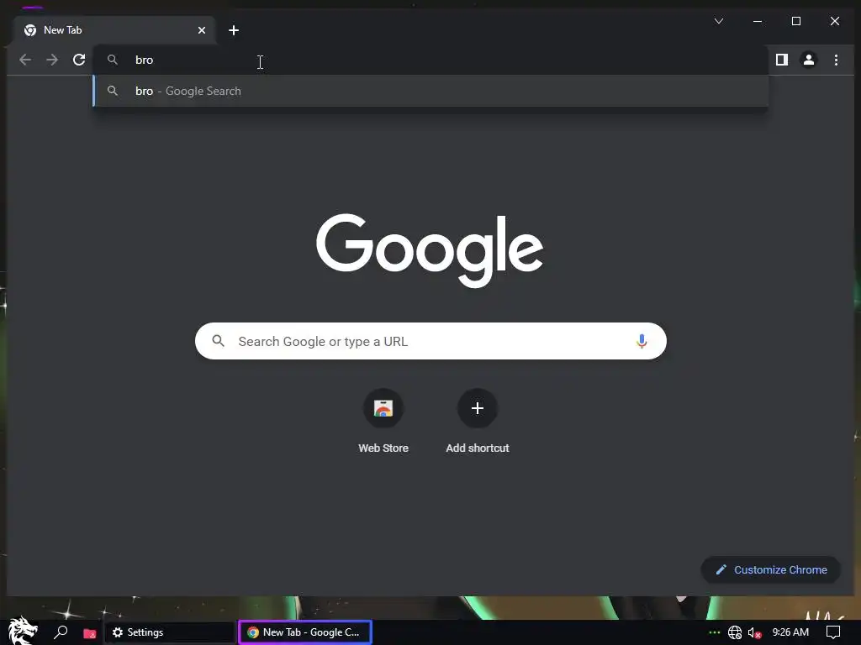Open Chrome's three-dot menu

[836, 60]
